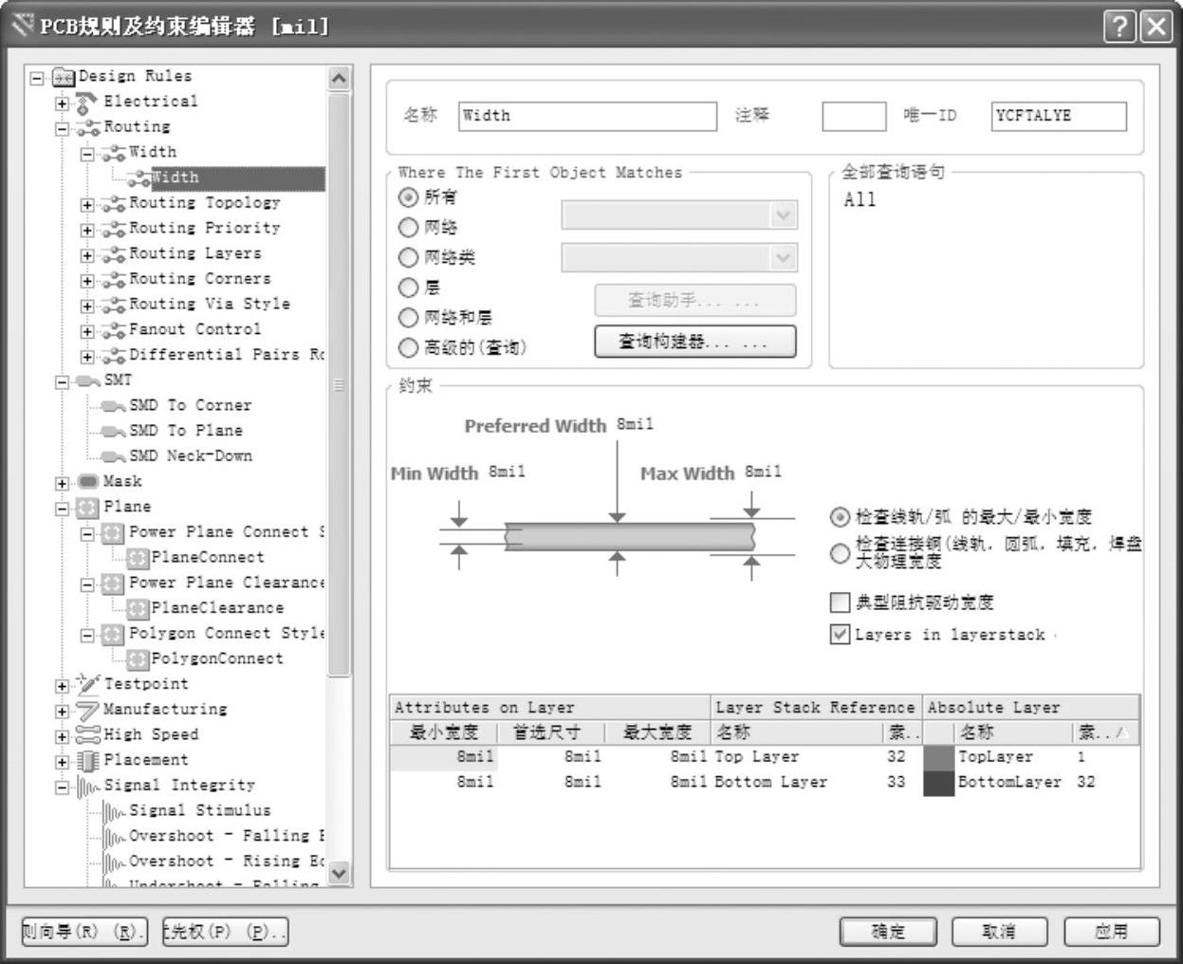Select PlaneConnect rule in tree
Screen dimensions: 1183x964
pos(207,558)
